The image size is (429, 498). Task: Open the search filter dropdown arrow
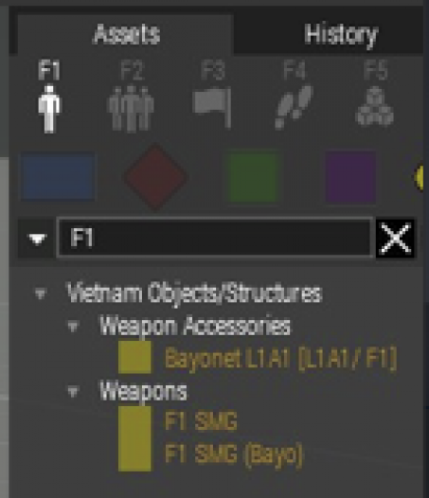pos(37,239)
